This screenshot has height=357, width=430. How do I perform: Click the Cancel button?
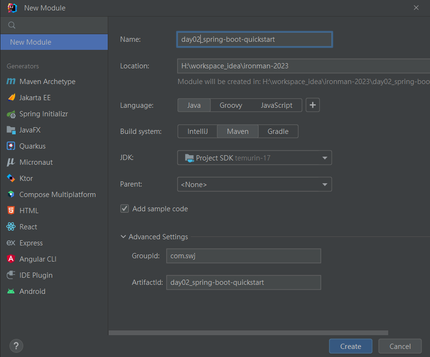click(x=400, y=346)
